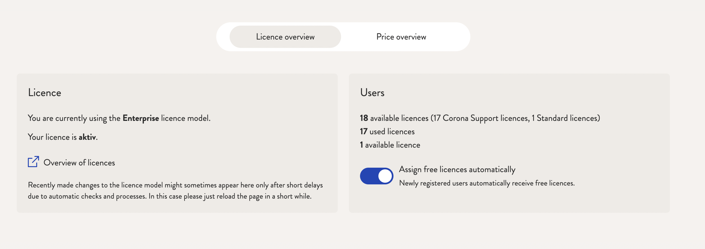The height and width of the screenshot is (249, 705).
Task: Click the 1 Standard licences text
Action: click(x=565, y=118)
